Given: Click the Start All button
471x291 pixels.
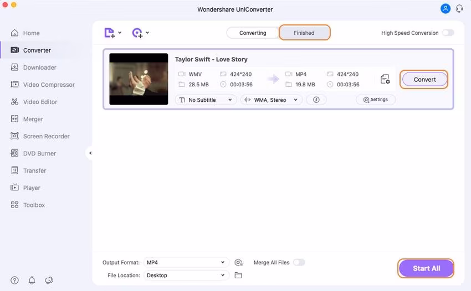Looking at the screenshot, I should (426, 268).
